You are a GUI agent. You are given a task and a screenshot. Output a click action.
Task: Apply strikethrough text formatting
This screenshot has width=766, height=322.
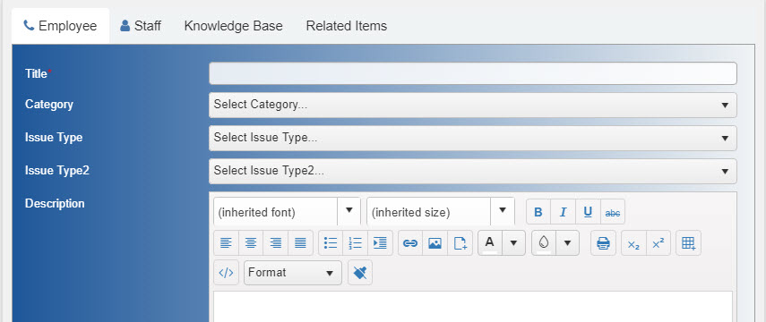(613, 212)
